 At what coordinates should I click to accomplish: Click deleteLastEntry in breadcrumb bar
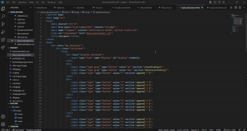click(x=101, y=12)
